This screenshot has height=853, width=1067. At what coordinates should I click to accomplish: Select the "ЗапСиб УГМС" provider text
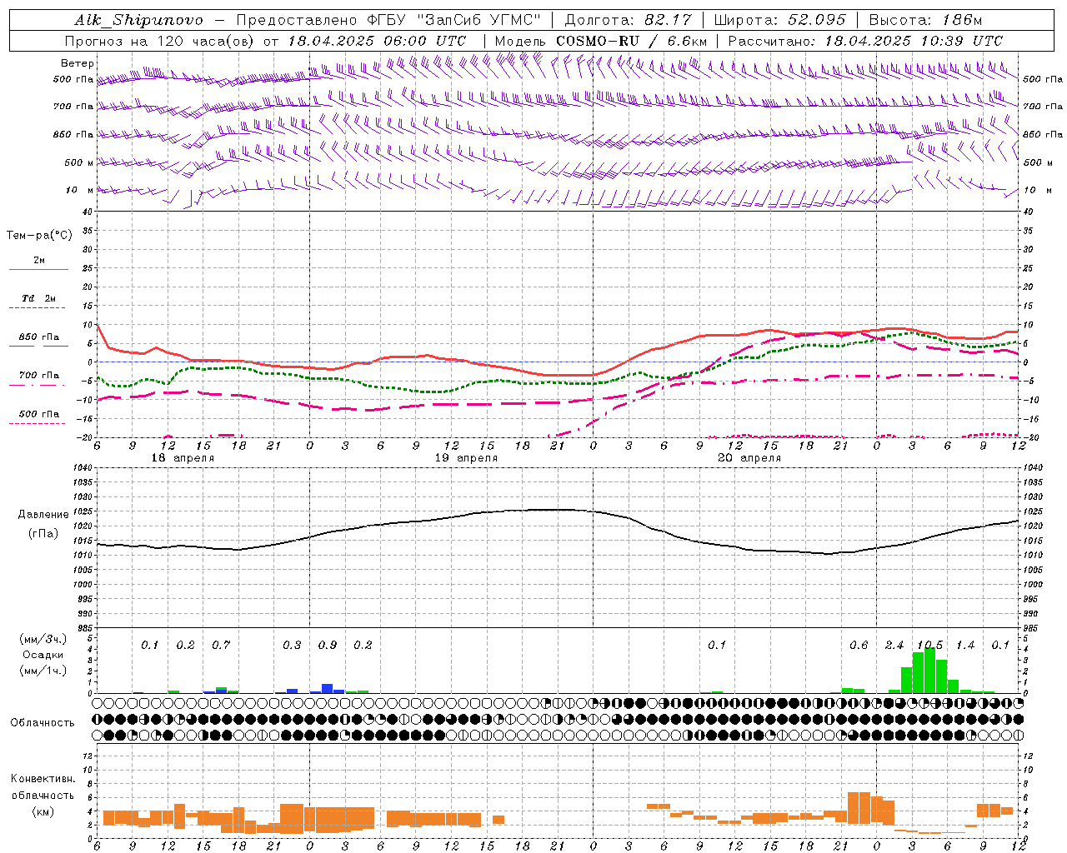pos(481,20)
